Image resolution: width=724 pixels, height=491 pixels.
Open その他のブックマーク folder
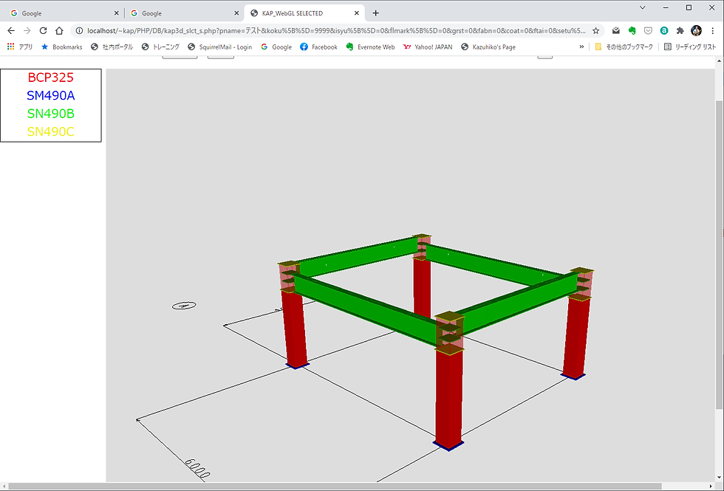click(624, 47)
